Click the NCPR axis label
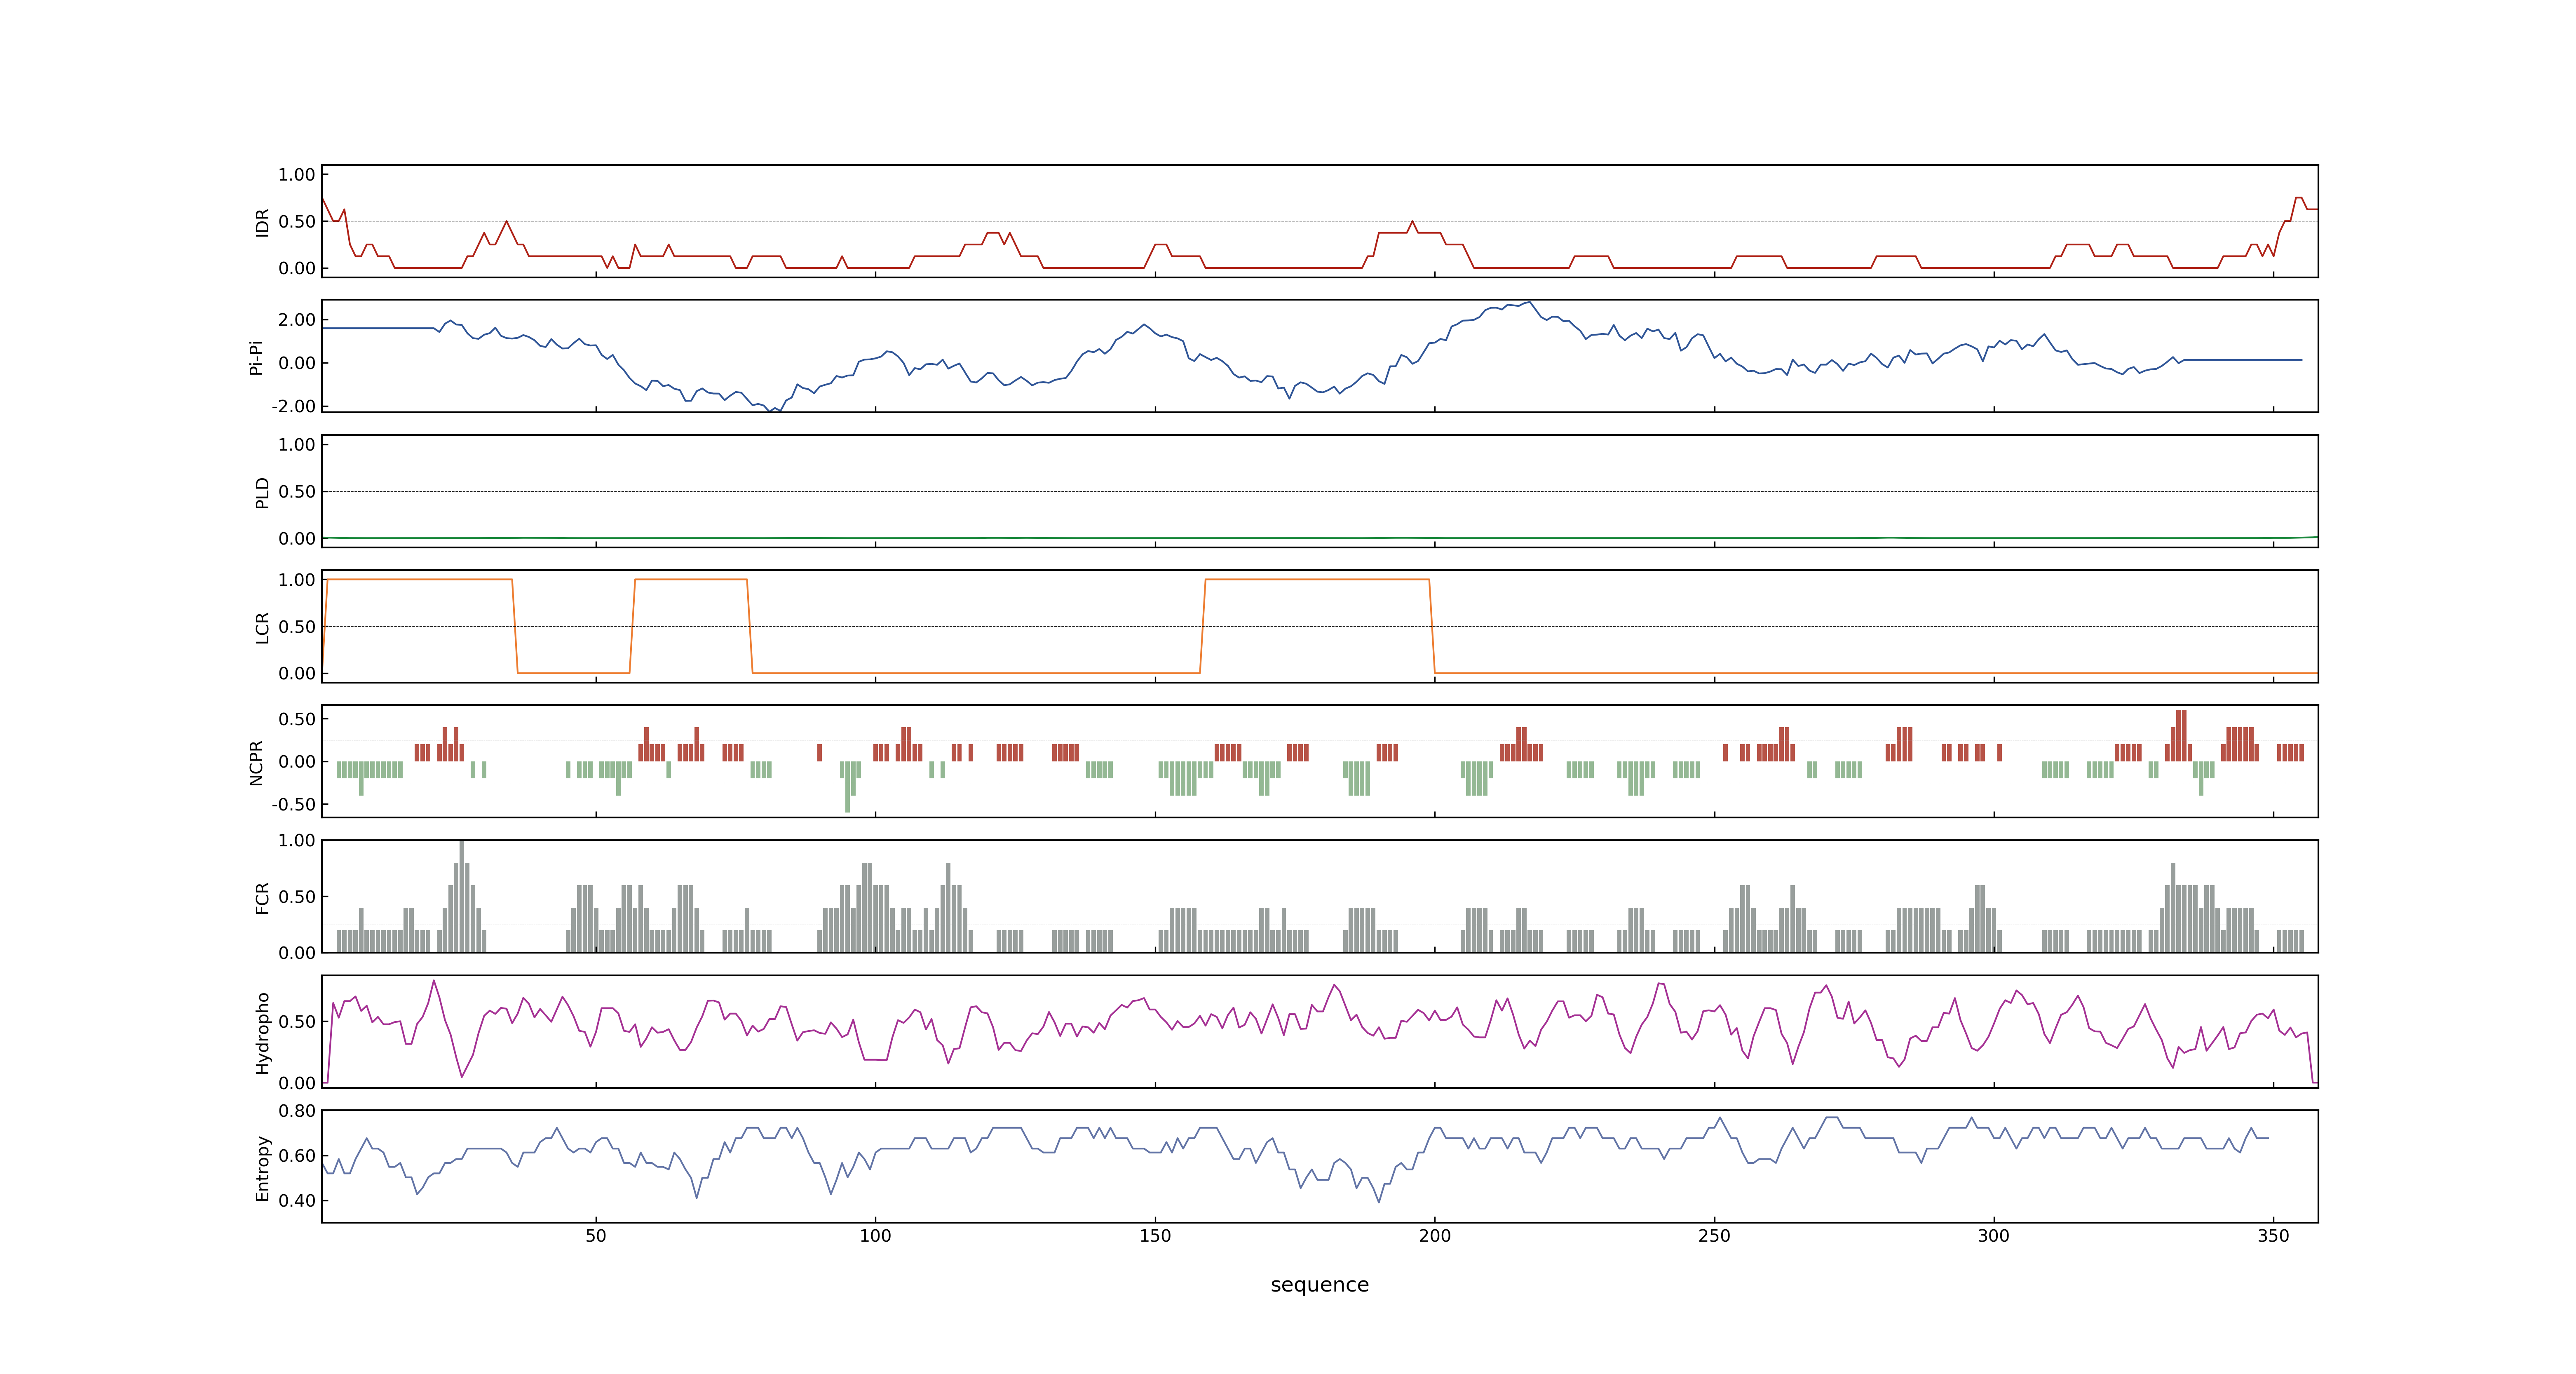 256,763
